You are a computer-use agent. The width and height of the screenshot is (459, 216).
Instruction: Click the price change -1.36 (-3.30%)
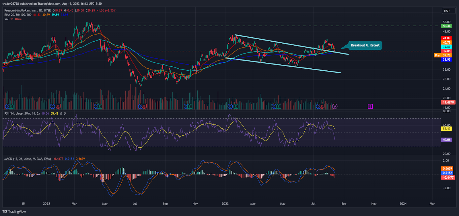[x=106, y=11]
